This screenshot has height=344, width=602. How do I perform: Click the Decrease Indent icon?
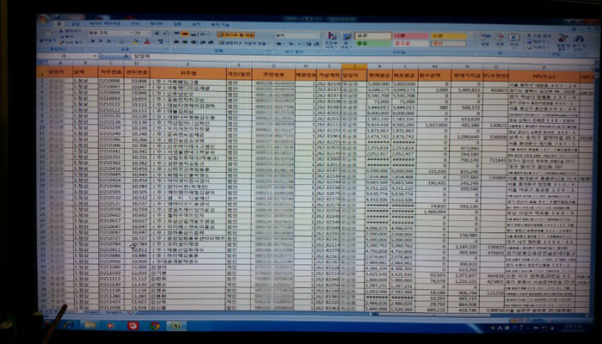203,42
